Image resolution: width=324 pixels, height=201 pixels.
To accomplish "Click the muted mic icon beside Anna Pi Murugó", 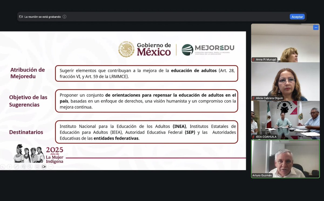I will [x=254, y=60].
